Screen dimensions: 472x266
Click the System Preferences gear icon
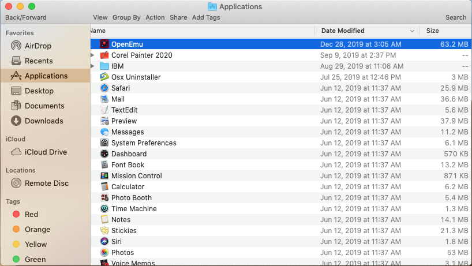click(x=104, y=143)
